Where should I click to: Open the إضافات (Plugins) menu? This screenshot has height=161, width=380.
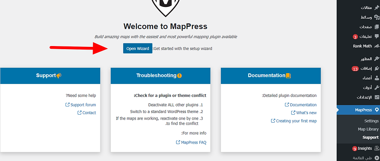point(358,69)
